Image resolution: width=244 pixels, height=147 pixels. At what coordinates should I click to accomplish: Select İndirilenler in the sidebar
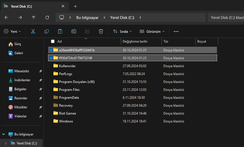[x=22, y=80]
